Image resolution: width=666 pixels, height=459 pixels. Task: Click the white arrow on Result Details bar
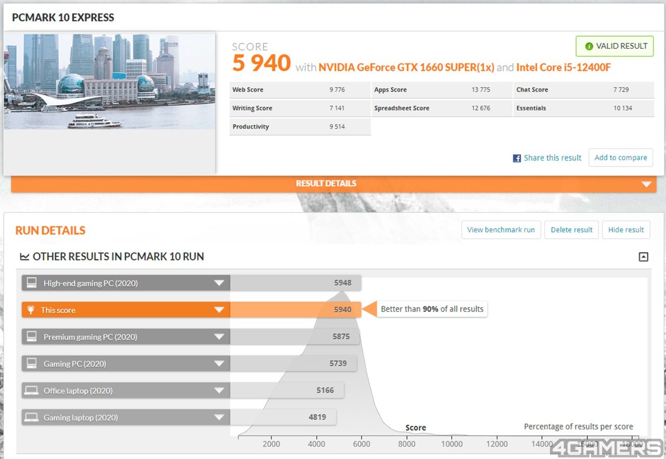click(646, 184)
